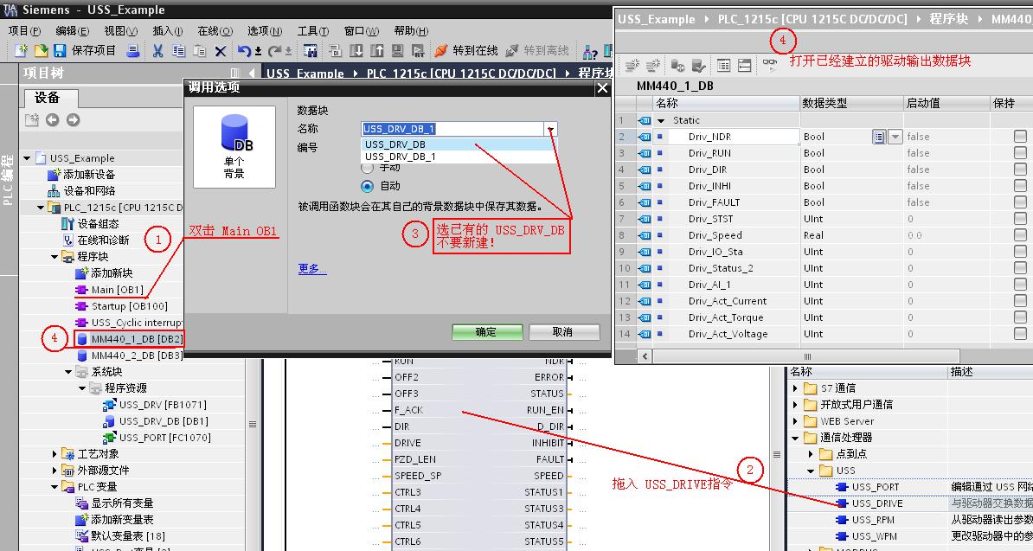Click the paste icon in toolbar
The image size is (1033, 551).
click(200, 51)
